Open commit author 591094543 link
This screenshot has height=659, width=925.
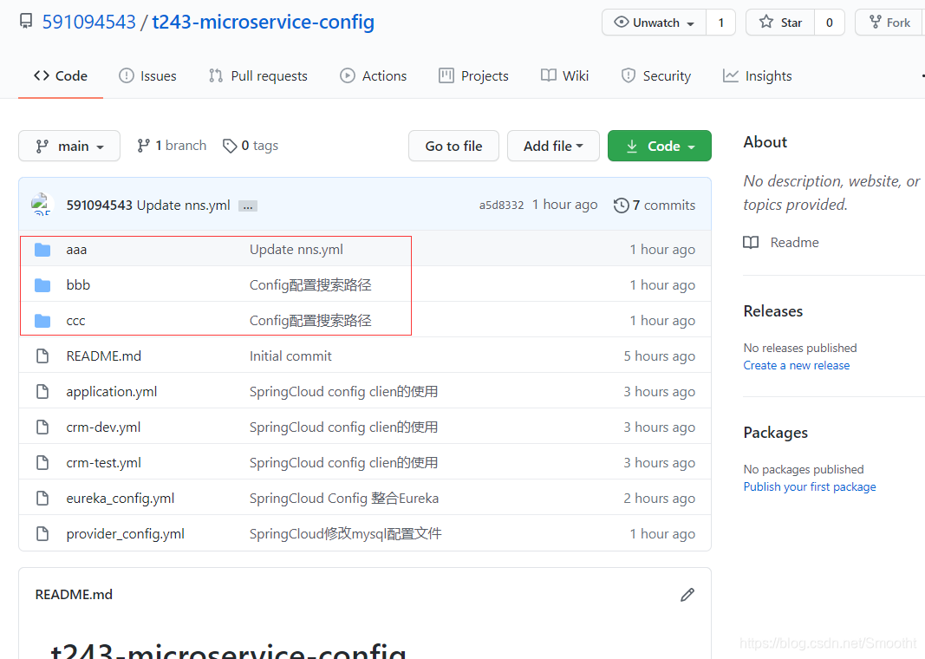click(x=99, y=206)
